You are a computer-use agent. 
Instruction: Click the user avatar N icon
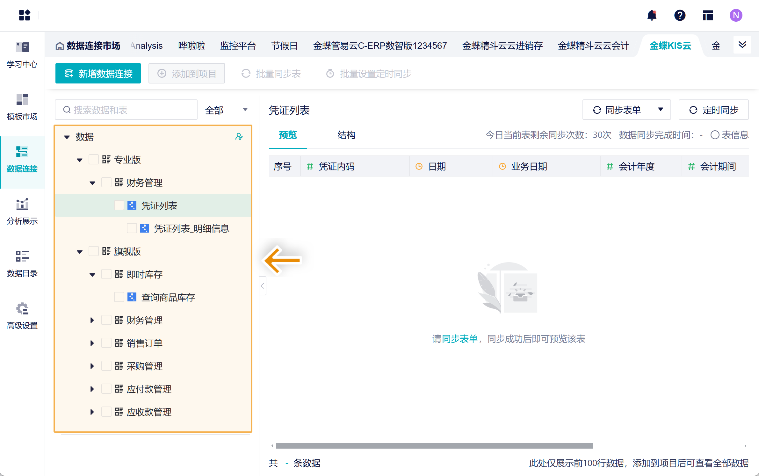[x=736, y=15]
